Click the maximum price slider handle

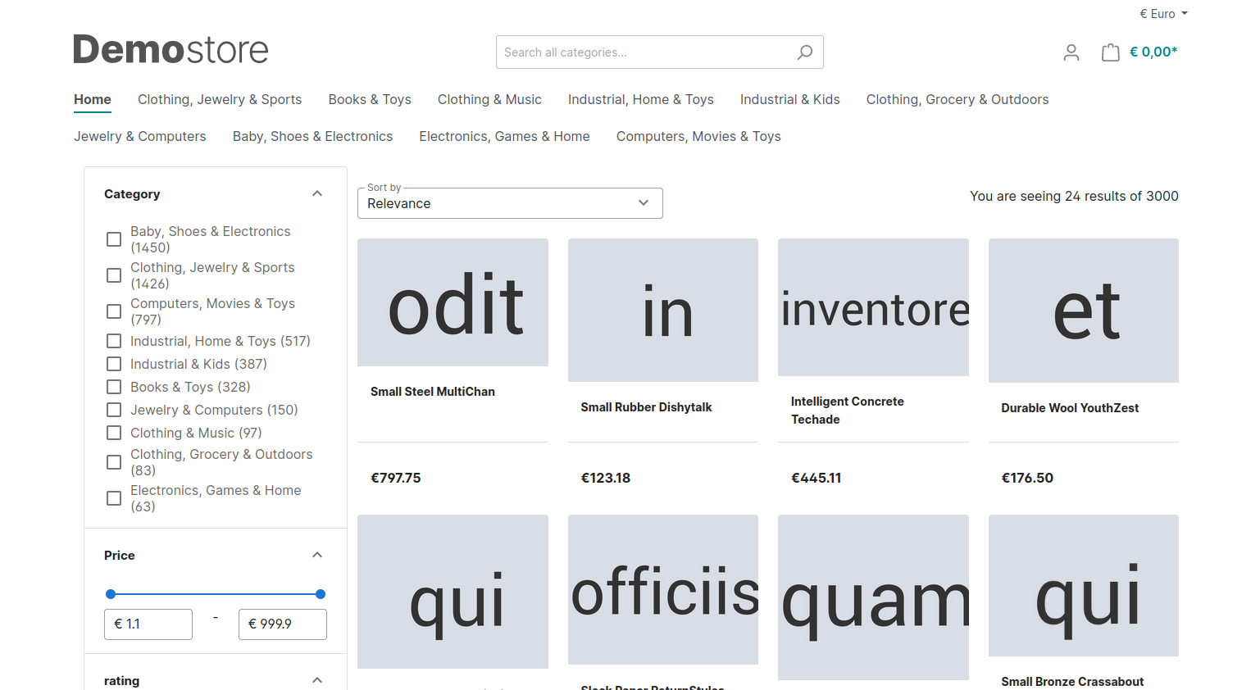(321, 594)
